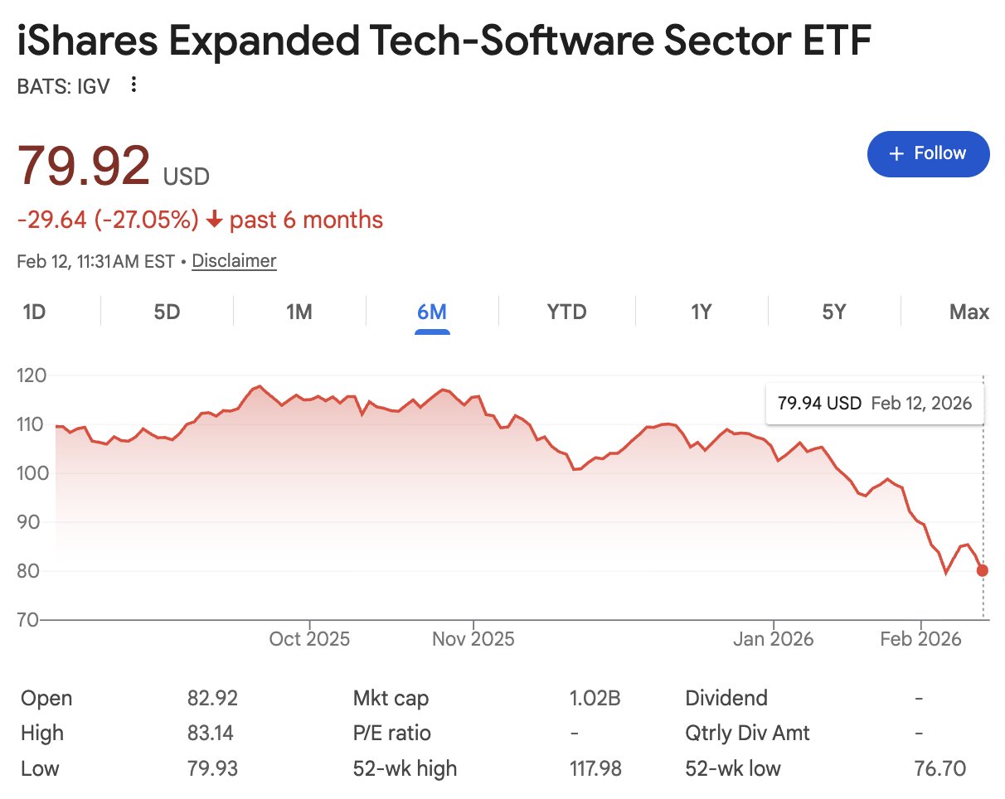Click the ETF title heading
Viewport: 1005px width, 799px height.
click(443, 39)
